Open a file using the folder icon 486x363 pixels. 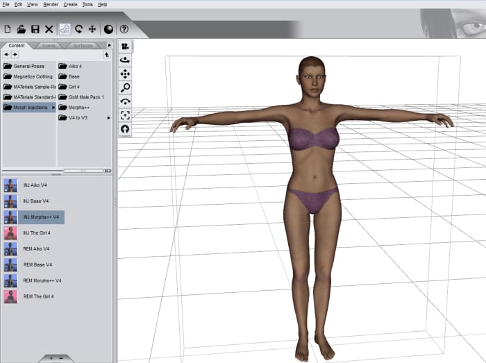(21, 29)
